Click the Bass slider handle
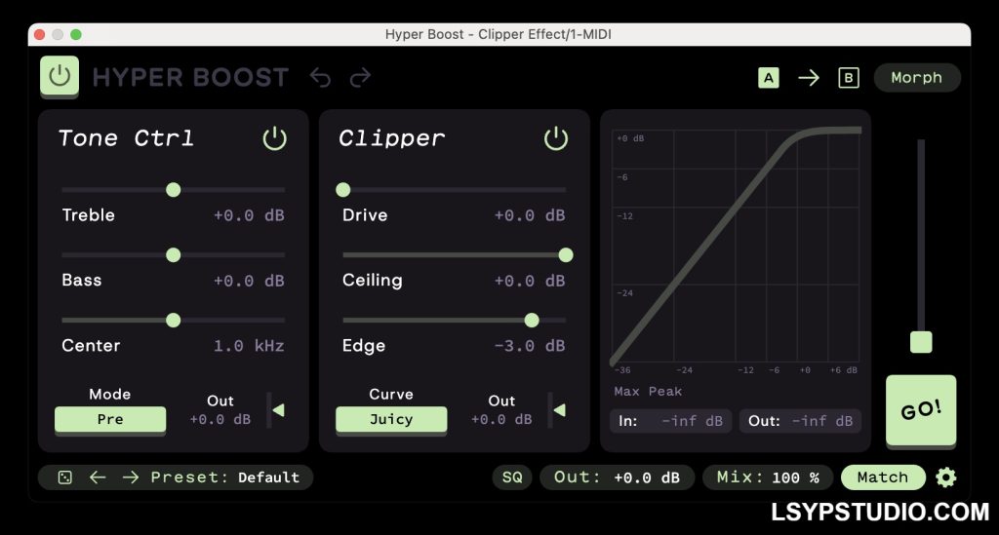Image resolution: width=999 pixels, height=535 pixels. pyautogui.click(x=174, y=255)
